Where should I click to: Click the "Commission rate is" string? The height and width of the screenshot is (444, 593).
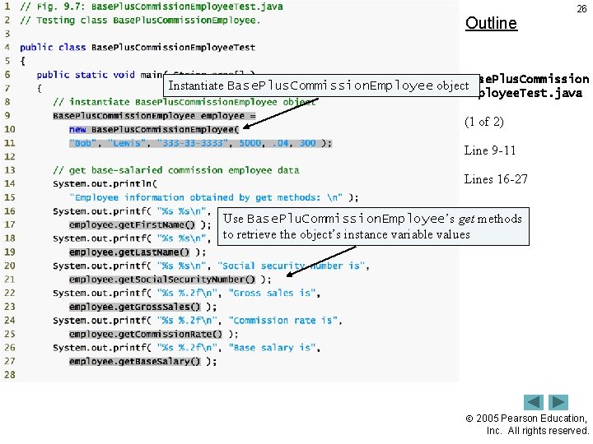(282, 321)
